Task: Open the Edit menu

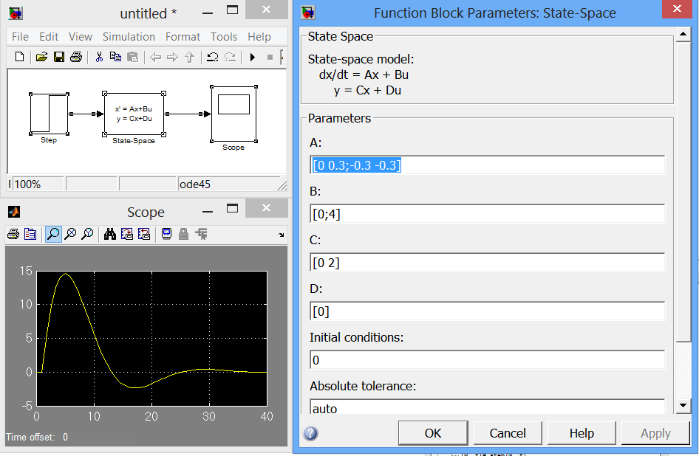Action: pos(49,36)
